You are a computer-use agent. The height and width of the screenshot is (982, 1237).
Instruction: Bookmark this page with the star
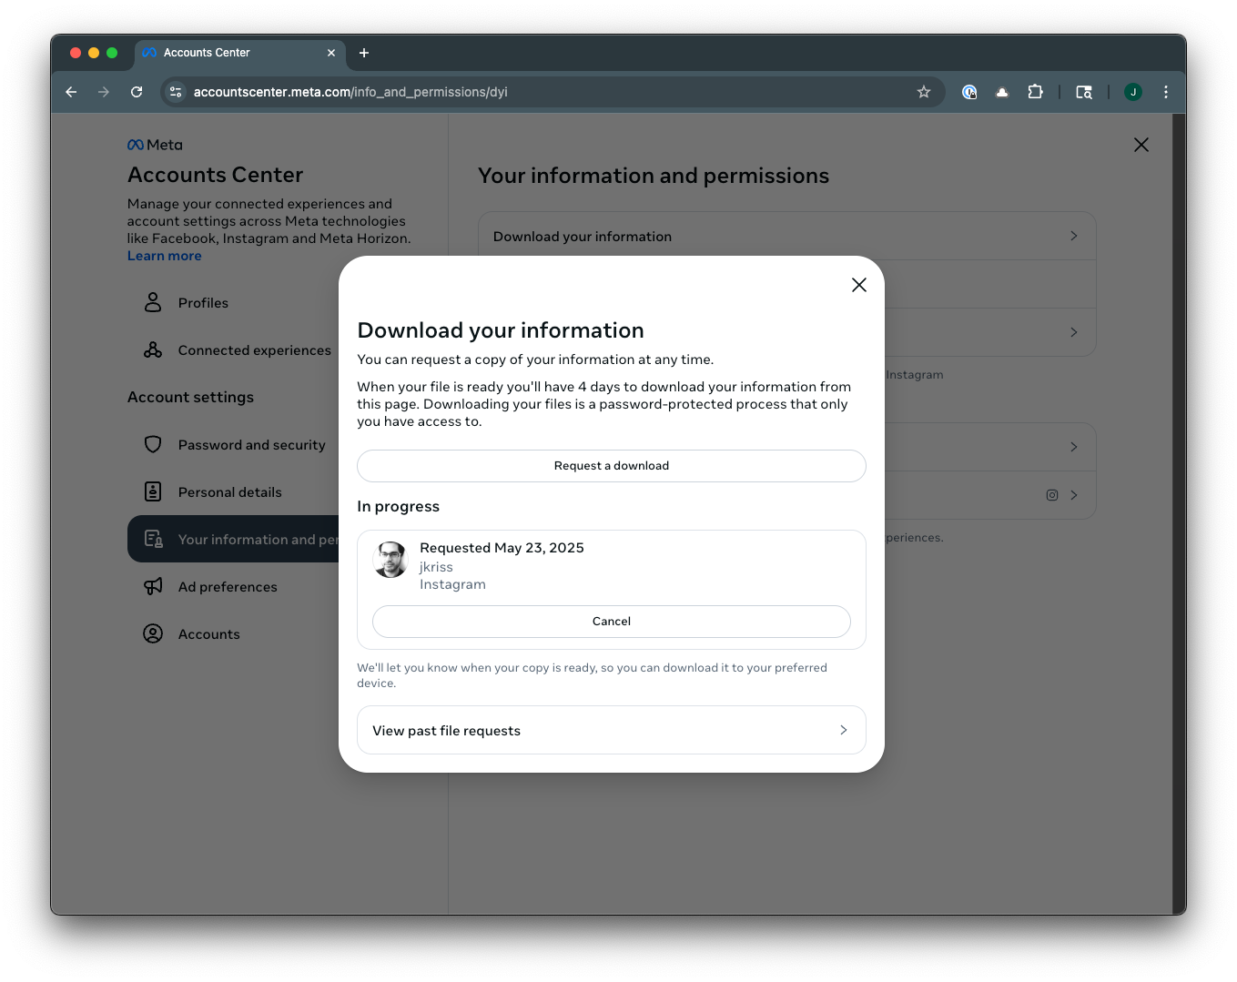pyautogui.click(x=924, y=92)
